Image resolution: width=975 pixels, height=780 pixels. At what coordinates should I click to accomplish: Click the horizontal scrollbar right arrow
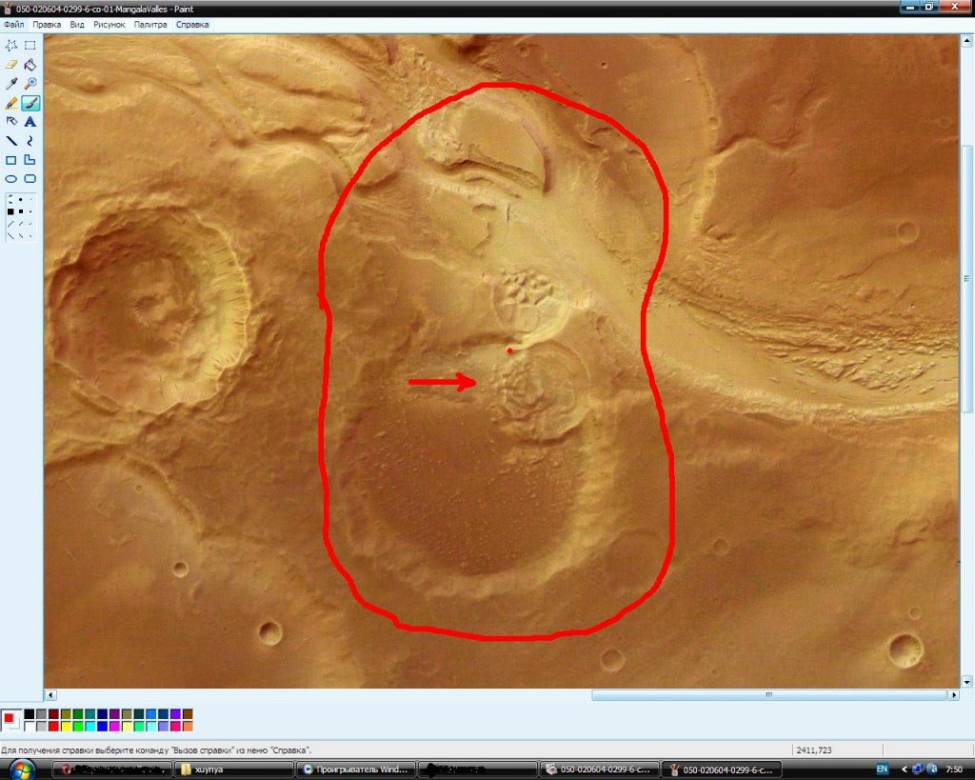click(953, 695)
